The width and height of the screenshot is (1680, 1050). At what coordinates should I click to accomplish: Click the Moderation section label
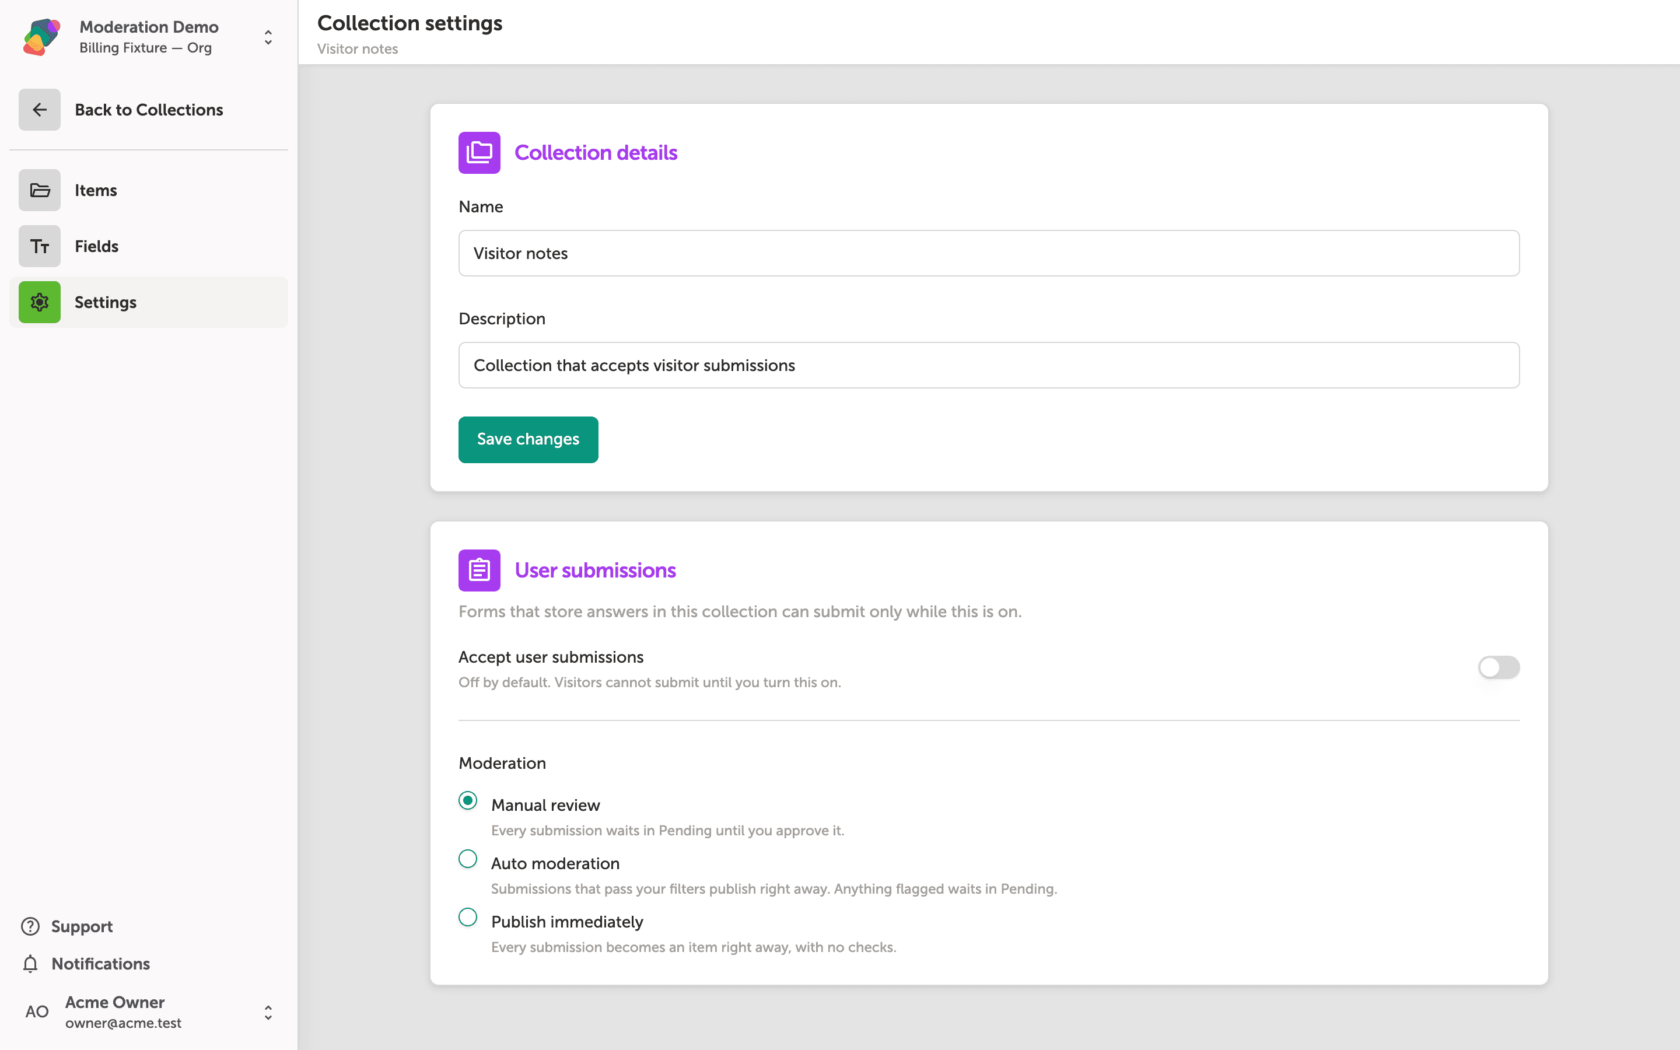click(503, 763)
